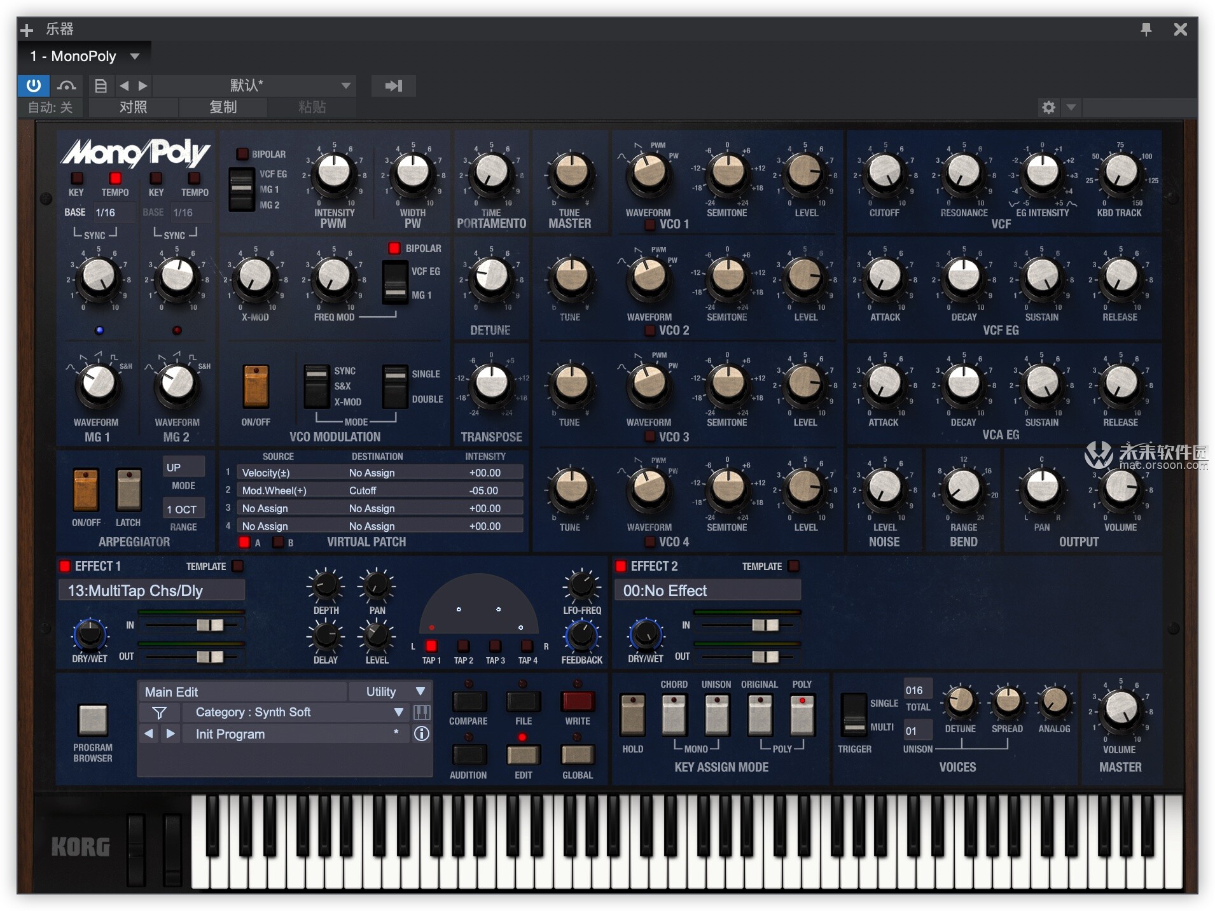The image size is (1215, 911).
Task: Enable the VCO 1 LED
Action: point(649,224)
